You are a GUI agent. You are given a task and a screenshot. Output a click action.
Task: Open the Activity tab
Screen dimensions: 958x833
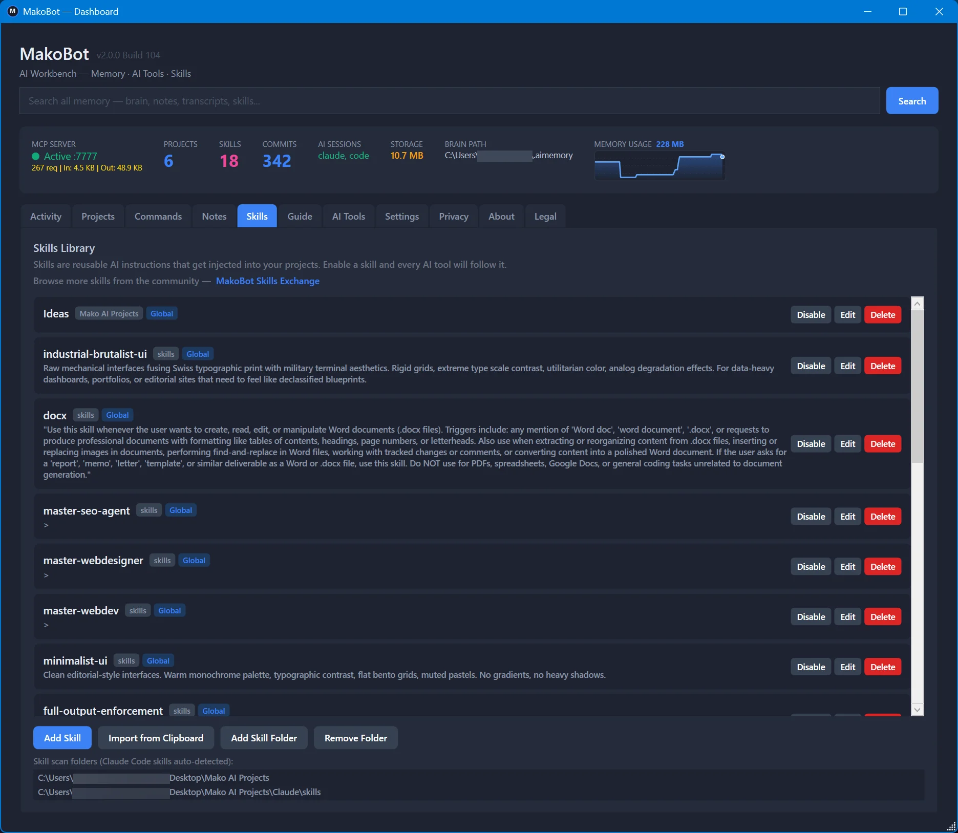tap(46, 217)
